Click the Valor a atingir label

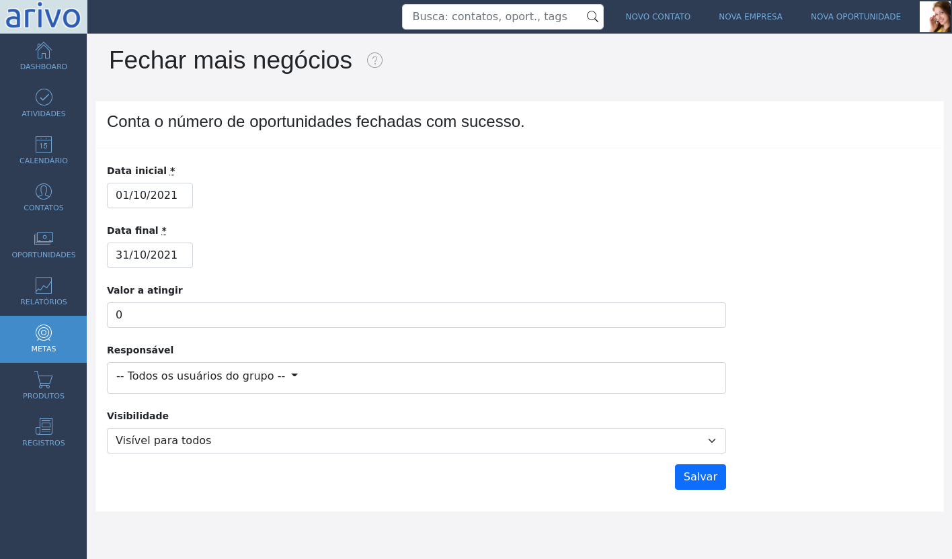point(145,290)
